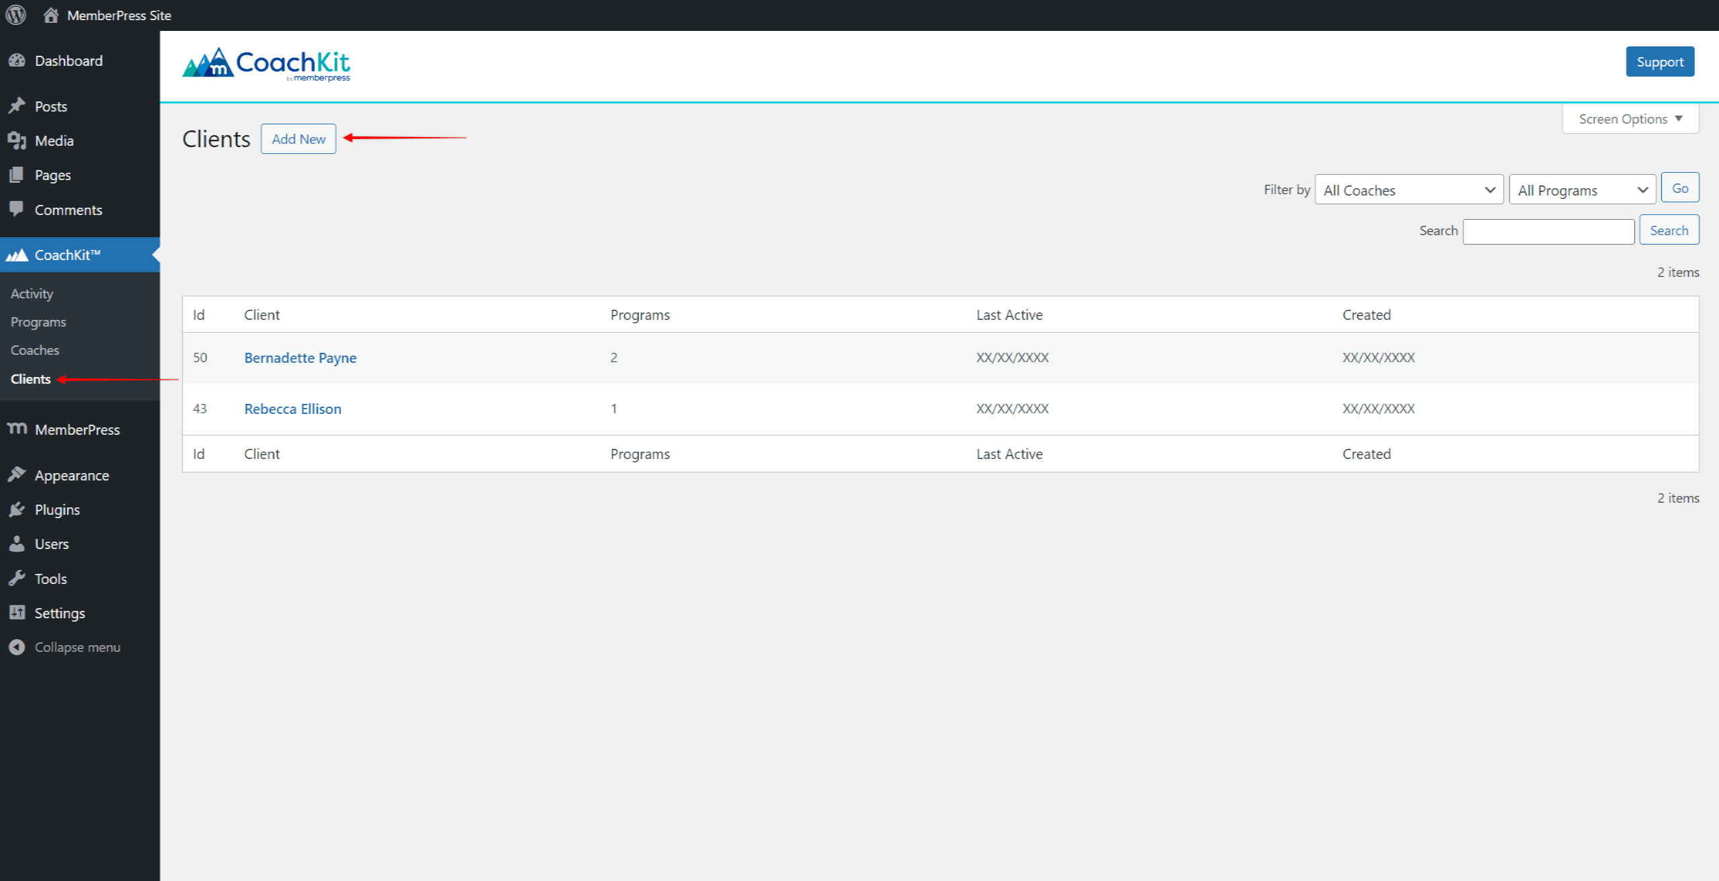Click the Activity menu icon
Screen dimensions: 1719x881
tap(32, 293)
